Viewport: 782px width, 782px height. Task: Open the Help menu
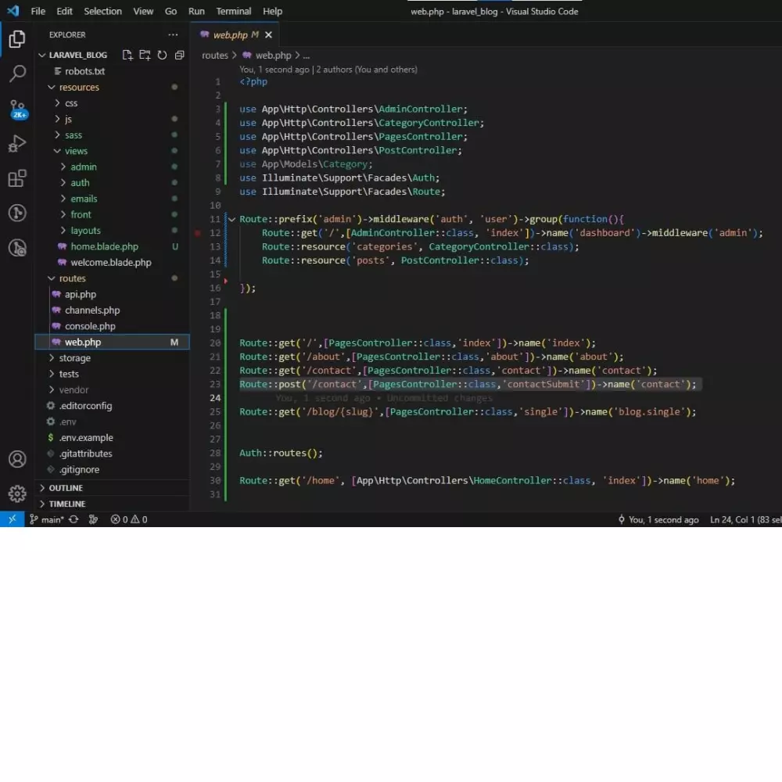point(272,11)
